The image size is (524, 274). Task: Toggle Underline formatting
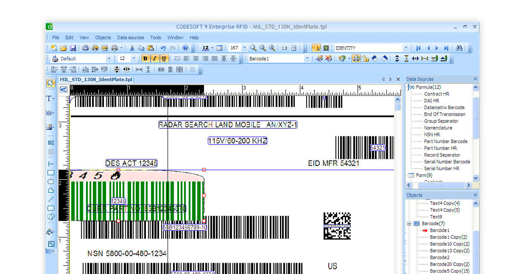click(164, 58)
